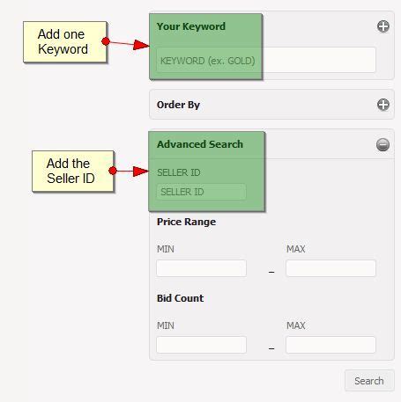Click the Price Range MIN field
This screenshot has height=402, width=401.
(201, 268)
